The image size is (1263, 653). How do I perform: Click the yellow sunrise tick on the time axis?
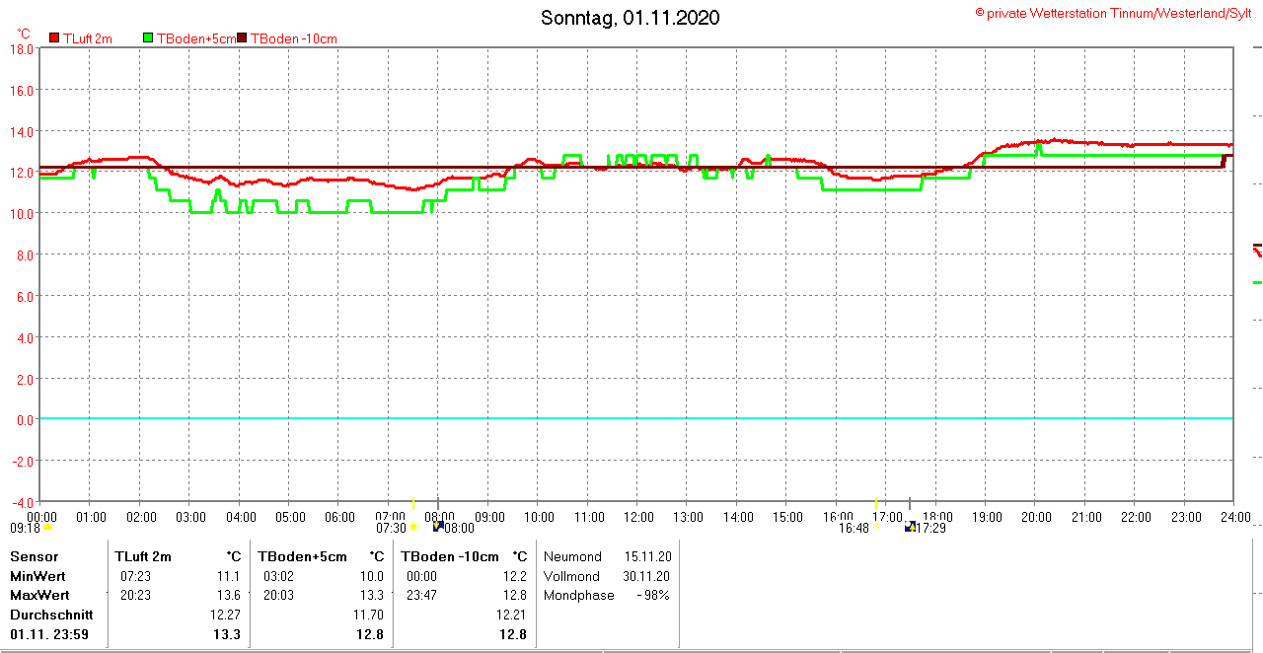pyautogui.click(x=412, y=502)
